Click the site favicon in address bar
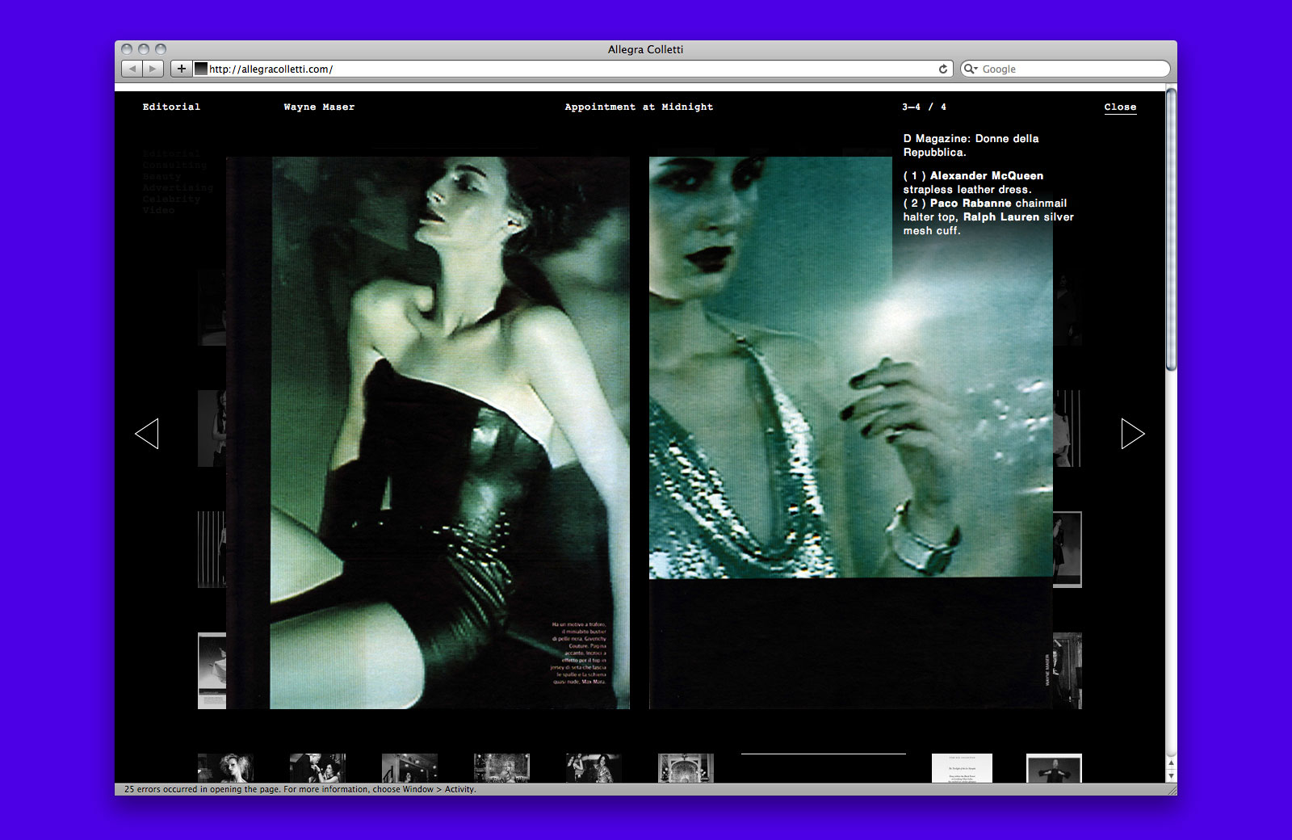The width and height of the screenshot is (1292, 840). pos(201,69)
